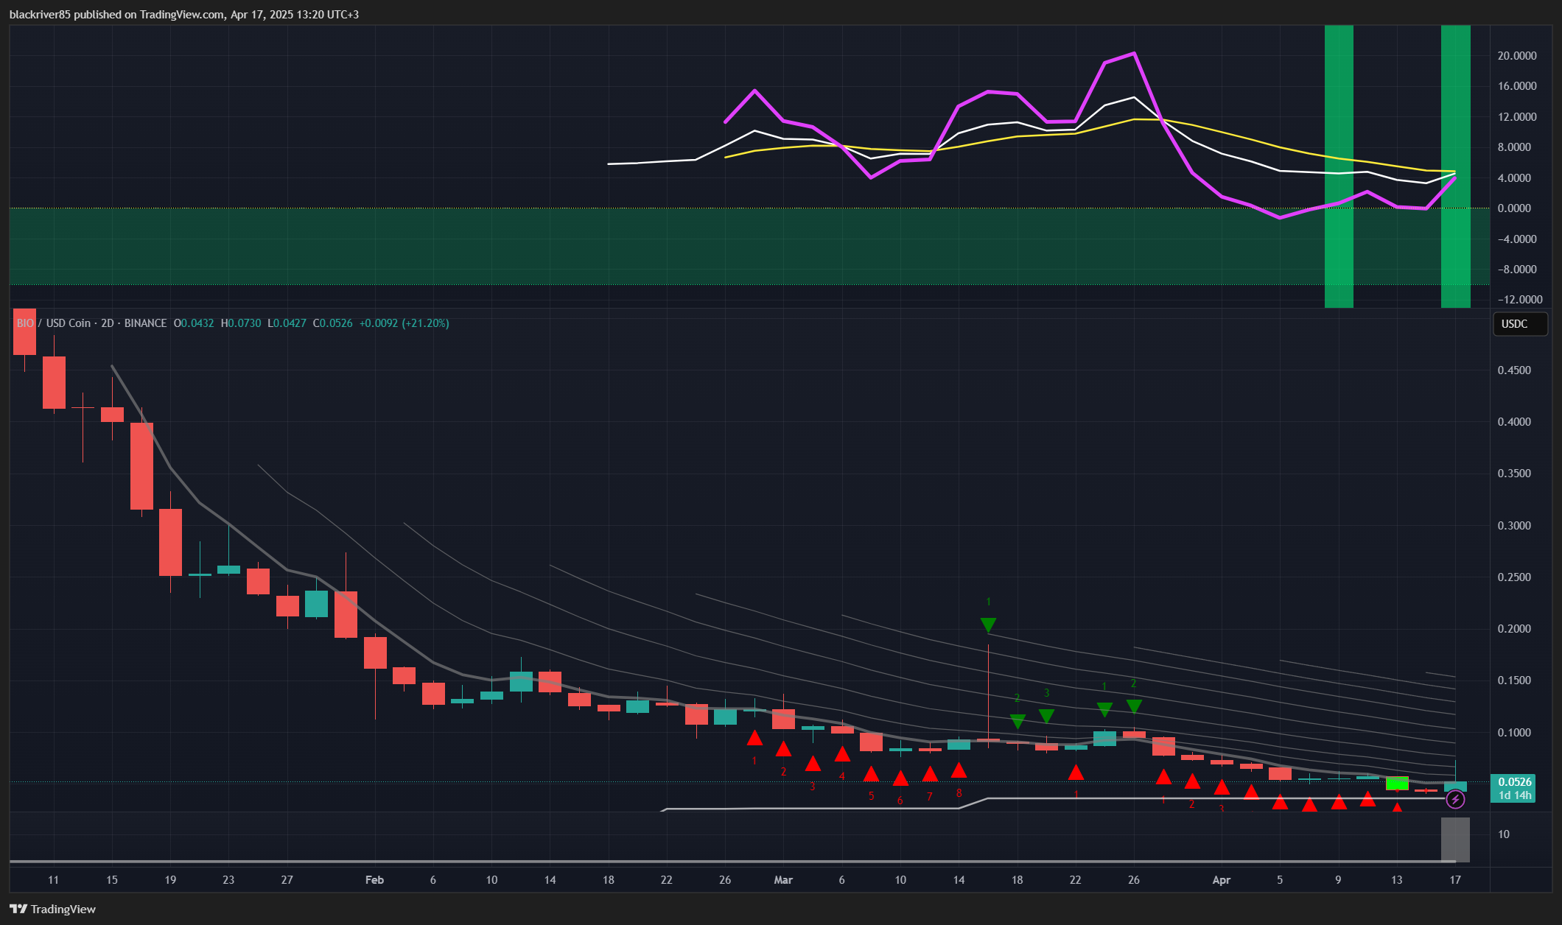Click the volume axis label 10
Viewport: 1562px width, 925px height.
pyautogui.click(x=1504, y=834)
